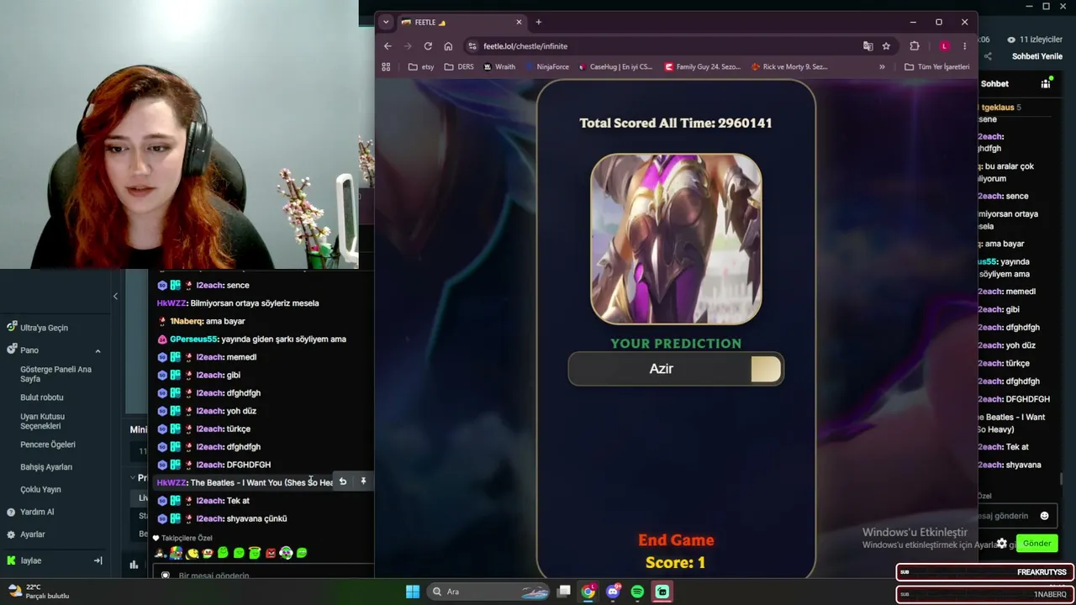
Task: Open Ayarlar settings in the sidebar
Action: 33,534
